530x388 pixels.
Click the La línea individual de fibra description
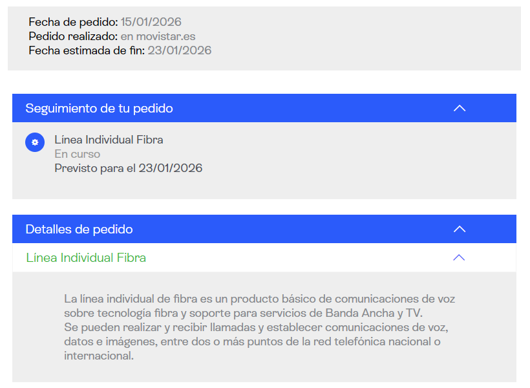[x=259, y=299]
